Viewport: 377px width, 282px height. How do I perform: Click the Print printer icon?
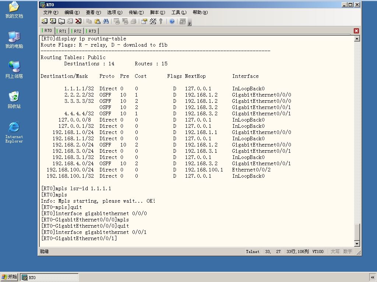pos(133,21)
